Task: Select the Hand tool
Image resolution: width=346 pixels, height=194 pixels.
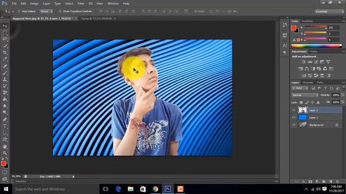Action: [5, 146]
